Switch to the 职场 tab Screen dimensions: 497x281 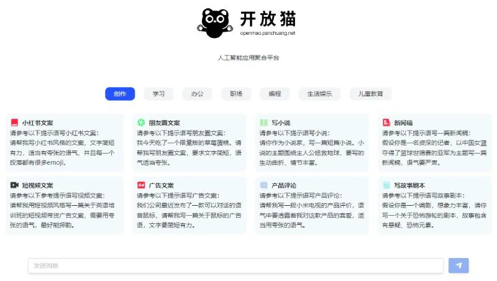(236, 94)
